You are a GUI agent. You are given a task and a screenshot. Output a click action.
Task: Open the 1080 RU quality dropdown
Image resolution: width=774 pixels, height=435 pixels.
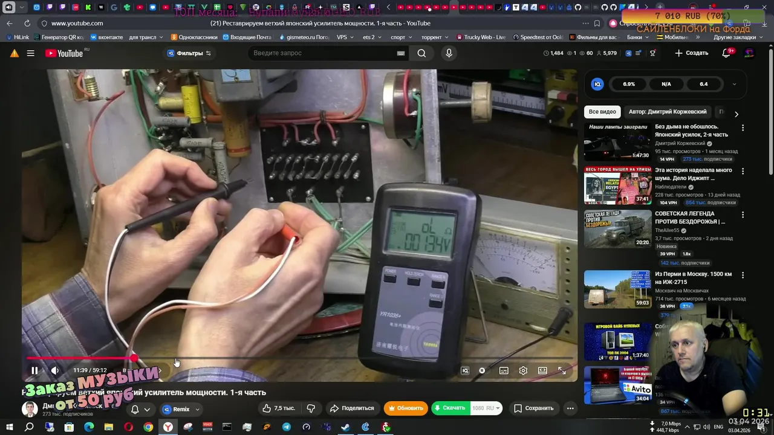pyautogui.click(x=486, y=408)
